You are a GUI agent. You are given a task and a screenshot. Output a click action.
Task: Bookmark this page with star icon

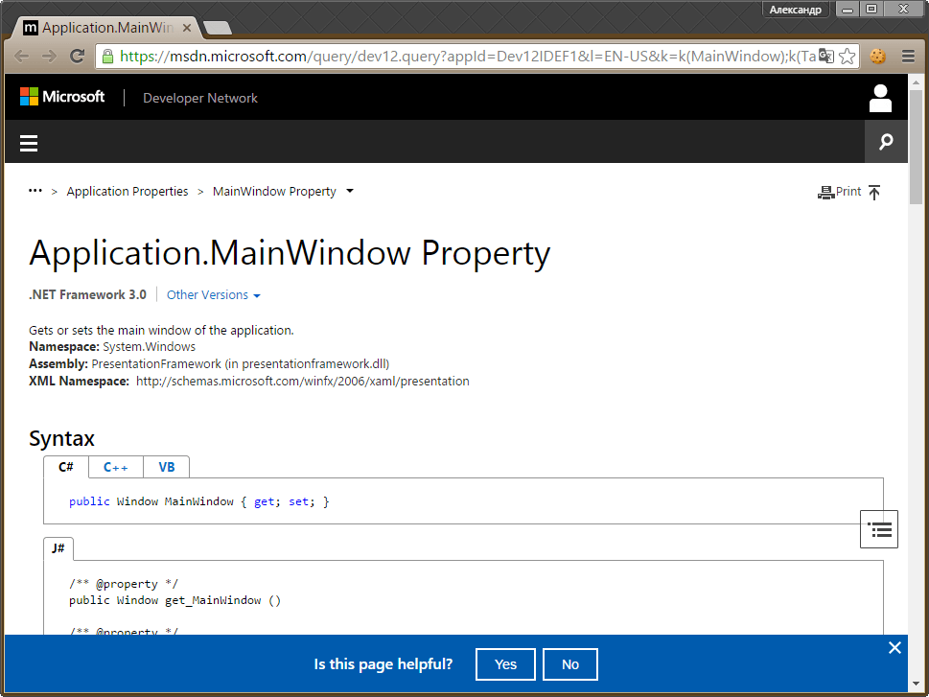[848, 57]
